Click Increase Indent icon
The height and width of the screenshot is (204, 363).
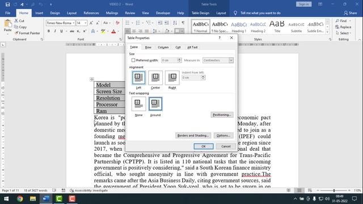click(166, 23)
